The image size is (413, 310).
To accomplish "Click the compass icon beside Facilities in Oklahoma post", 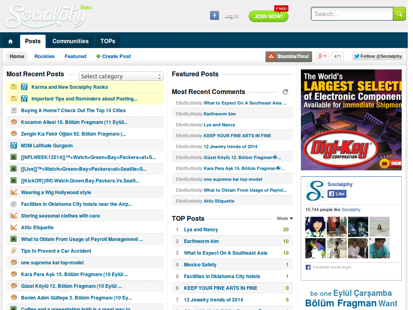I will (x=14, y=204).
